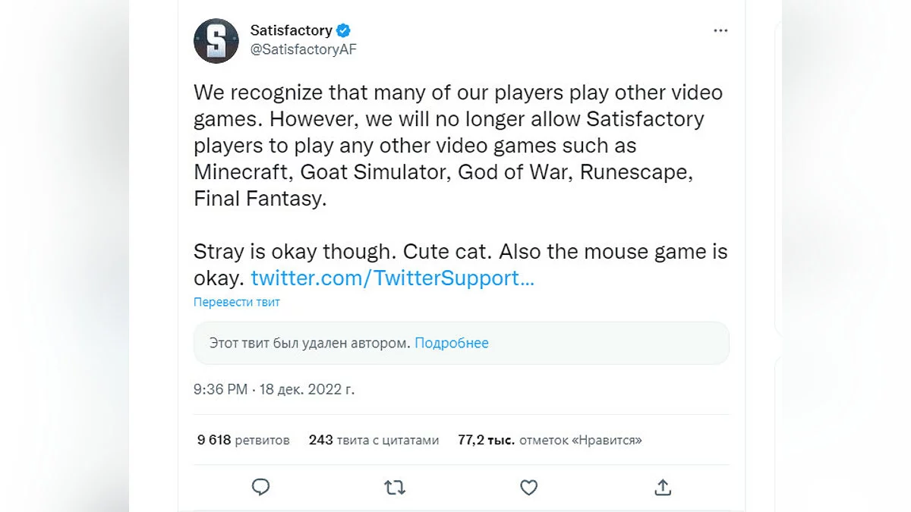Click the "Перевести твит" translate link
The image size is (911, 512).
click(x=237, y=302)
